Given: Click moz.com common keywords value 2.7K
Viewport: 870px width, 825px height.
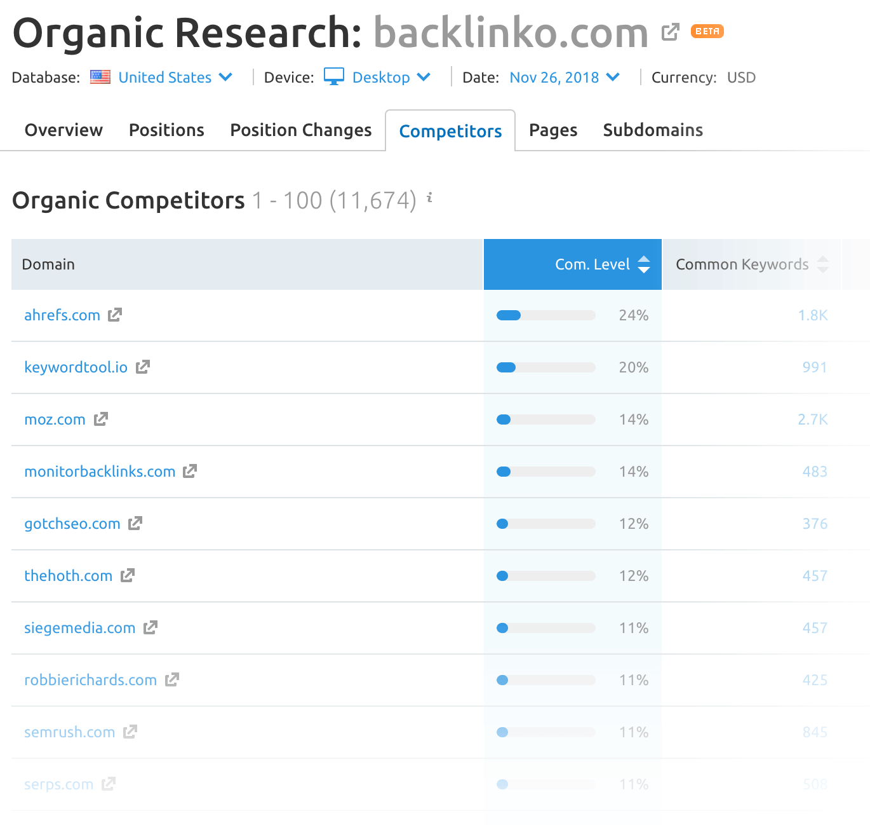Looking at the screenshot, I should coord(813,419).
